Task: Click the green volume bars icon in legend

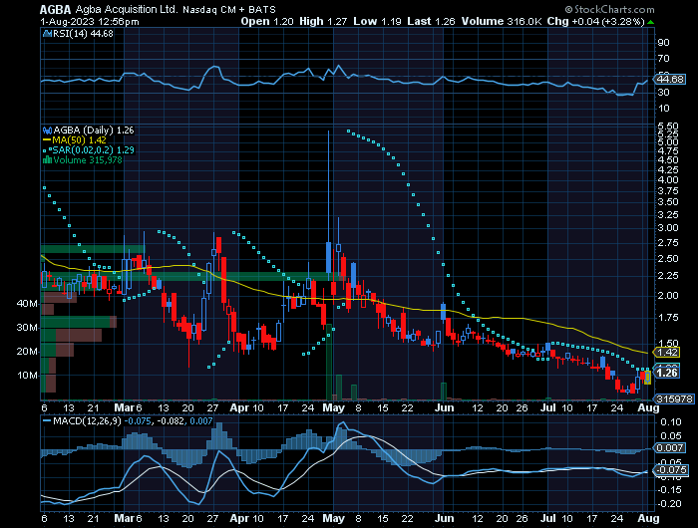Action: click(47, 159)
